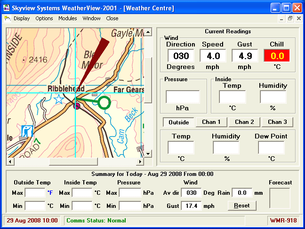
Task: Click the blue star symbol on map
Action: tap(59, 99)
